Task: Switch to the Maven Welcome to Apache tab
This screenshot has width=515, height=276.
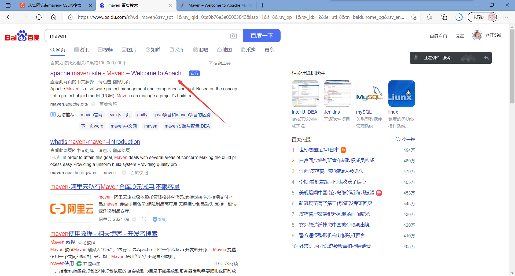Action: (x=217, y=5)
